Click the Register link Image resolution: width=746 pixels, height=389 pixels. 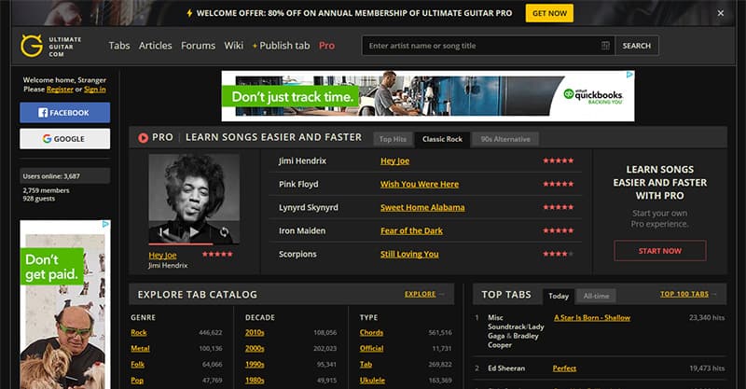coord(60,89)
